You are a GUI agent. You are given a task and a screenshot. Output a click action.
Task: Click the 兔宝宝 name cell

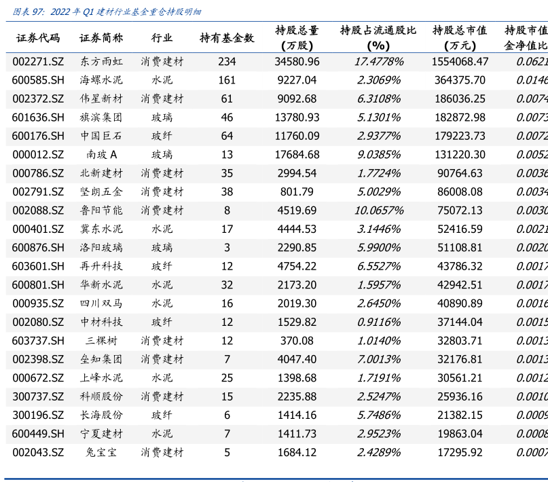click(x=101, y=452)
